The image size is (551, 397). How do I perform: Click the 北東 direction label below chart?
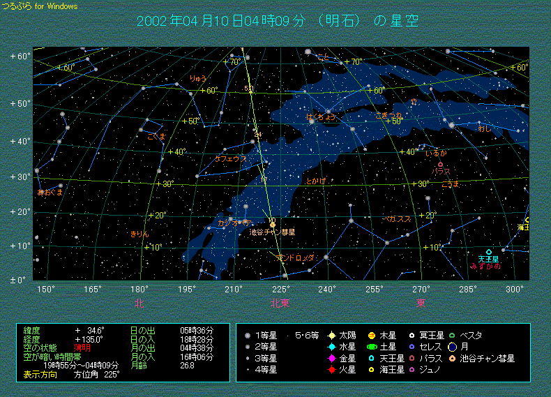tap(280, 304)
